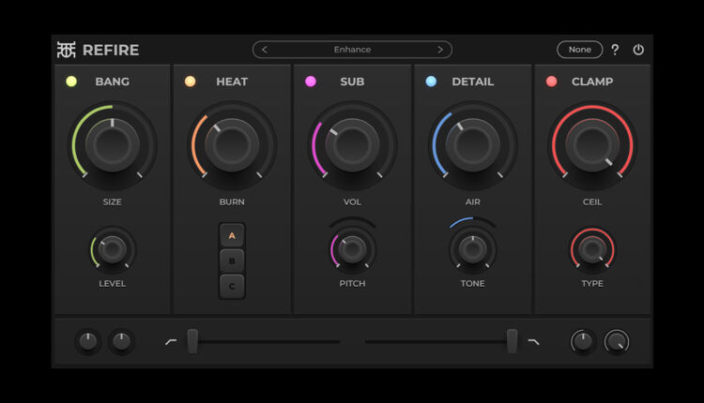
Task: Disable the CLAMP module red indicator
Action: pyautogui.click(x=551, y=82)
